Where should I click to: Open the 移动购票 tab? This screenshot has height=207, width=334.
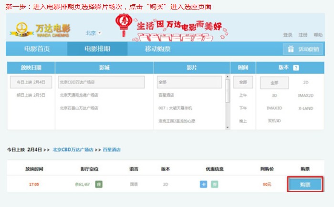(157, 49)
